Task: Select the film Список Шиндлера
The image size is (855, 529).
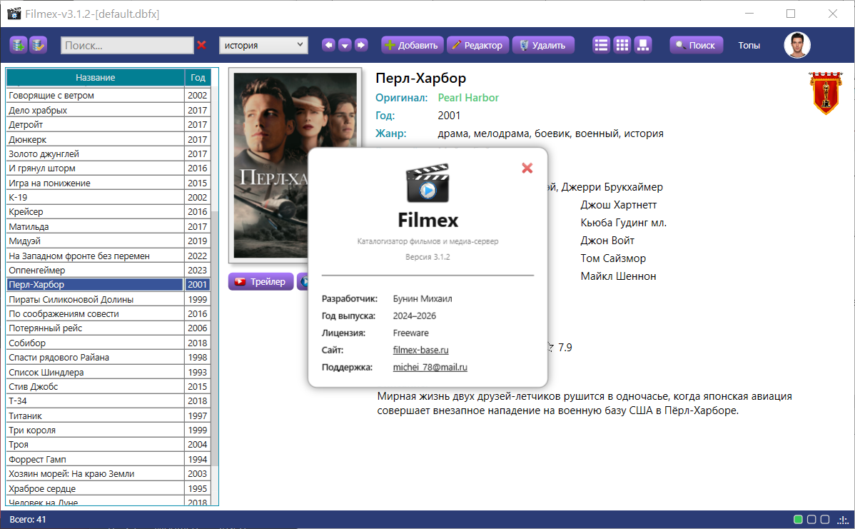Action: tap(108, 372)
